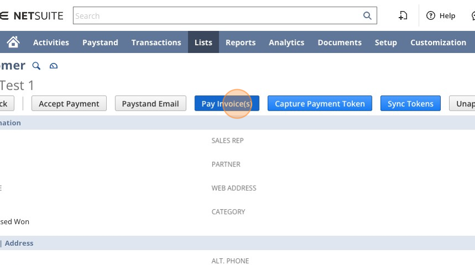
Task: Click the customer search magnifier icon
Action: 36,66
